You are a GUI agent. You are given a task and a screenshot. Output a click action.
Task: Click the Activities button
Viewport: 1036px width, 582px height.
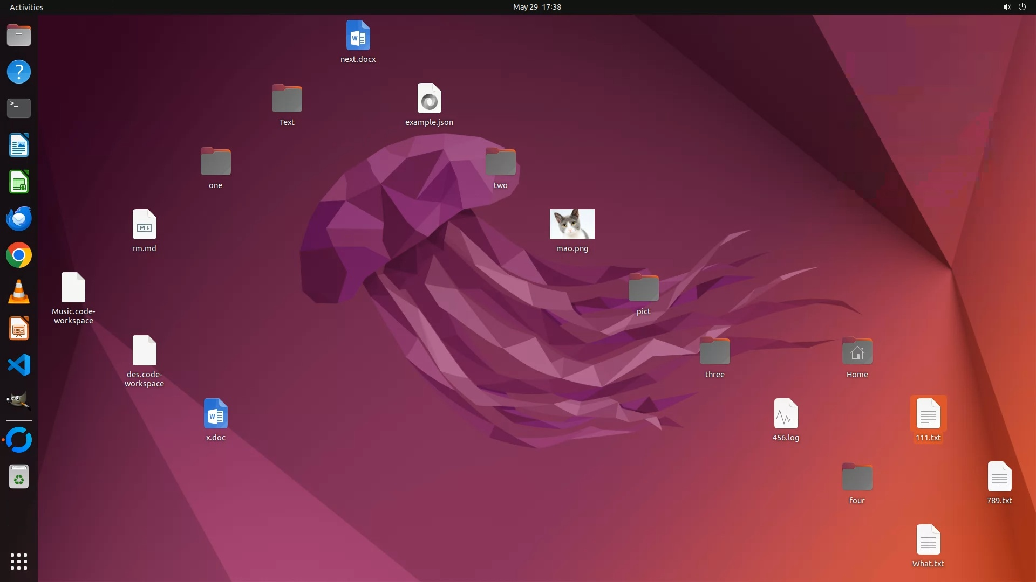point(26,7)
